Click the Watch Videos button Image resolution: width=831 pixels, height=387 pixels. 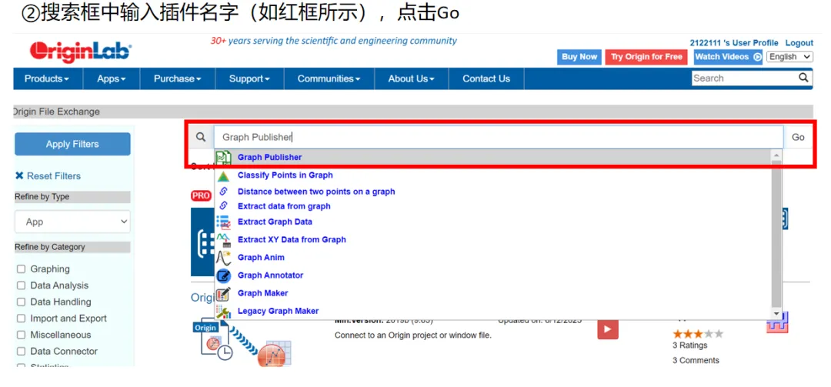[728, 57]
